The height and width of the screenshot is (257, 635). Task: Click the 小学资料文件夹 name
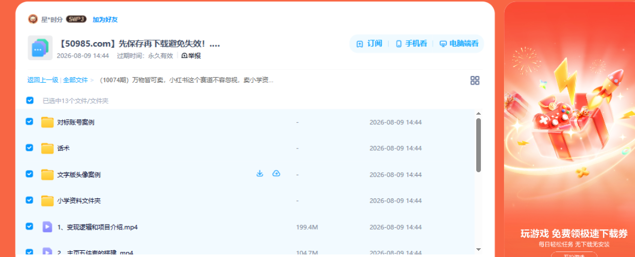(79, 200)
